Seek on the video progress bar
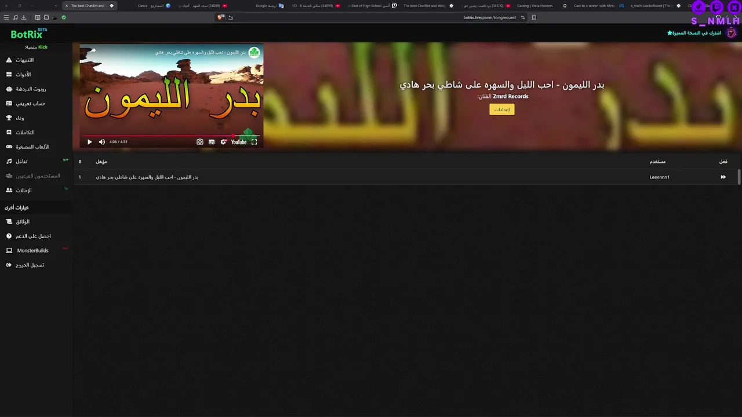The height and width of the screenshot is (417, 742). tap(171, 136)
